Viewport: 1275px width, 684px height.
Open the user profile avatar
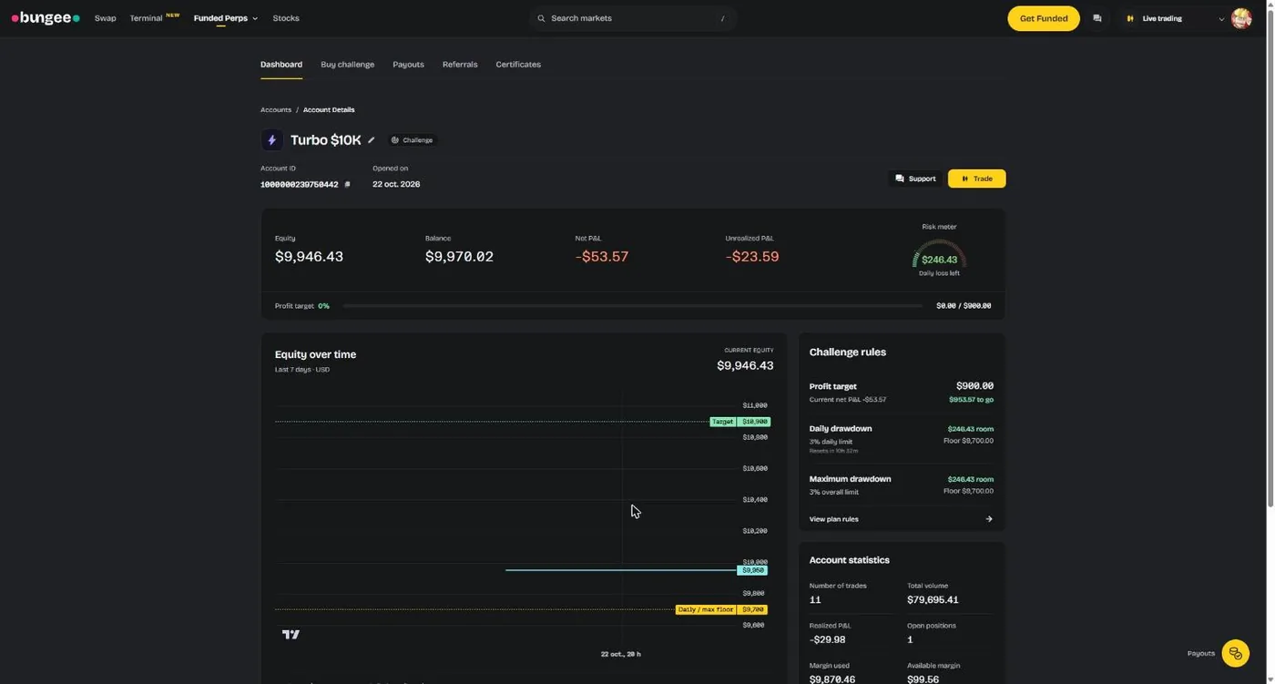pos(1240,18)
